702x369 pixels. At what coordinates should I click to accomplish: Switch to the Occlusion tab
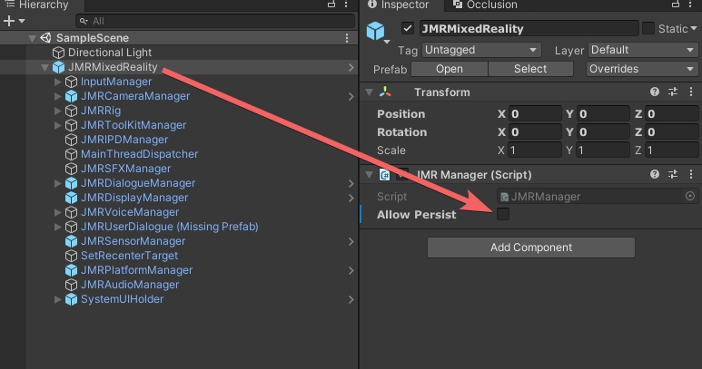coord(490,5)
